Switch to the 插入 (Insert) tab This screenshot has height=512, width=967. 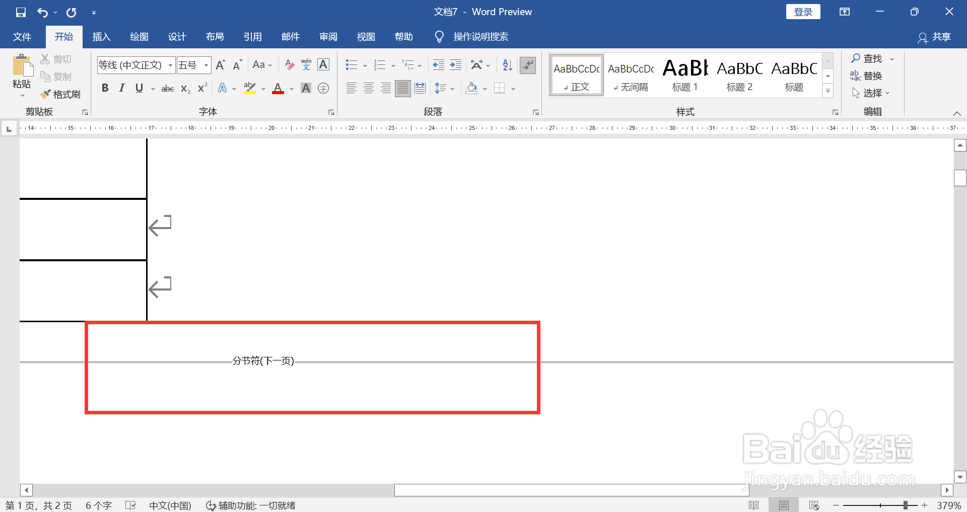click(x=101, y=37)
